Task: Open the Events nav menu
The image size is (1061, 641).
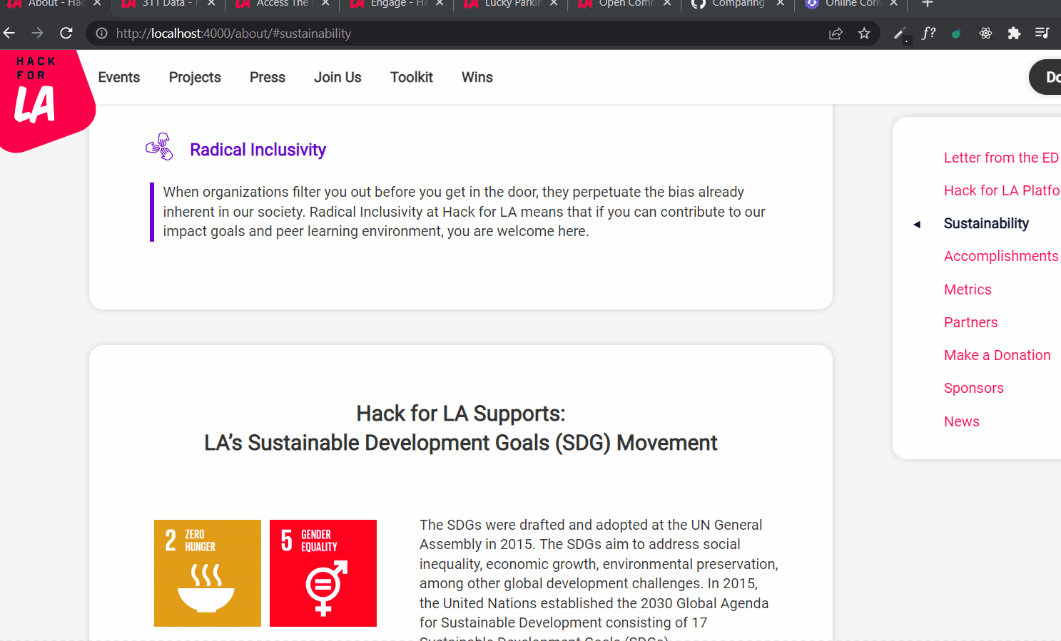Action: 119,77
